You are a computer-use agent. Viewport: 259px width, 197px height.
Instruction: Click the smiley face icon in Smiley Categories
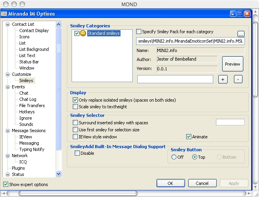[83, 34]
